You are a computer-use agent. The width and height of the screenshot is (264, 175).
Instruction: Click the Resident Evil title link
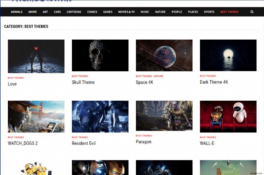[84, 143]
